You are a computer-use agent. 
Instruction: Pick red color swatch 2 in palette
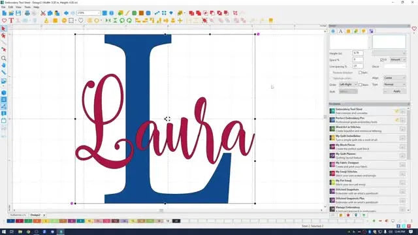20,221
